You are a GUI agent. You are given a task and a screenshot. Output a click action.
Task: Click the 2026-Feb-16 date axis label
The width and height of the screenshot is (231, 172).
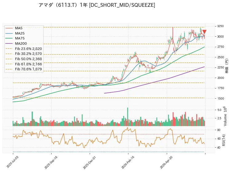tap(128, 162)
